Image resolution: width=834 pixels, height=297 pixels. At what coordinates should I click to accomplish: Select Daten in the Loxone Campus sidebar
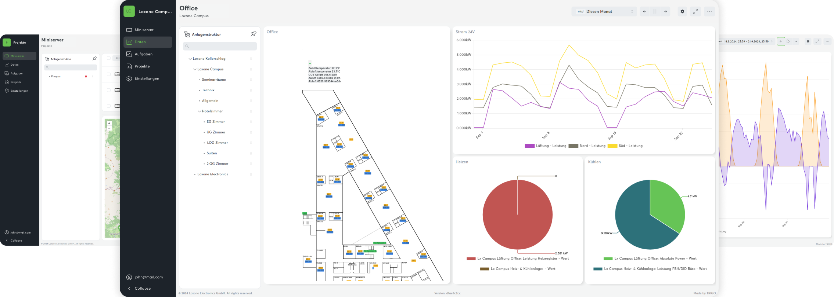click(x=148, y=42)
